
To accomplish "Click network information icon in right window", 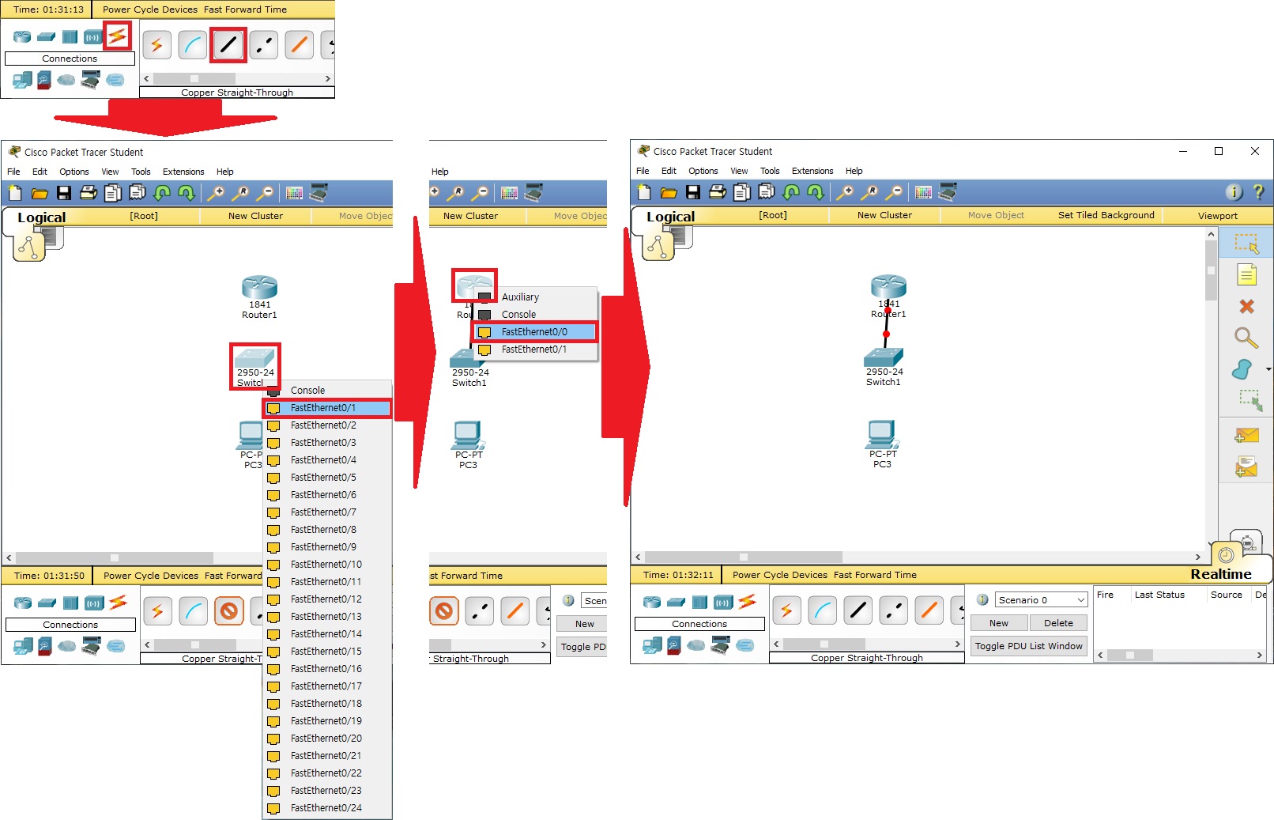I will tap(1234, 192).
